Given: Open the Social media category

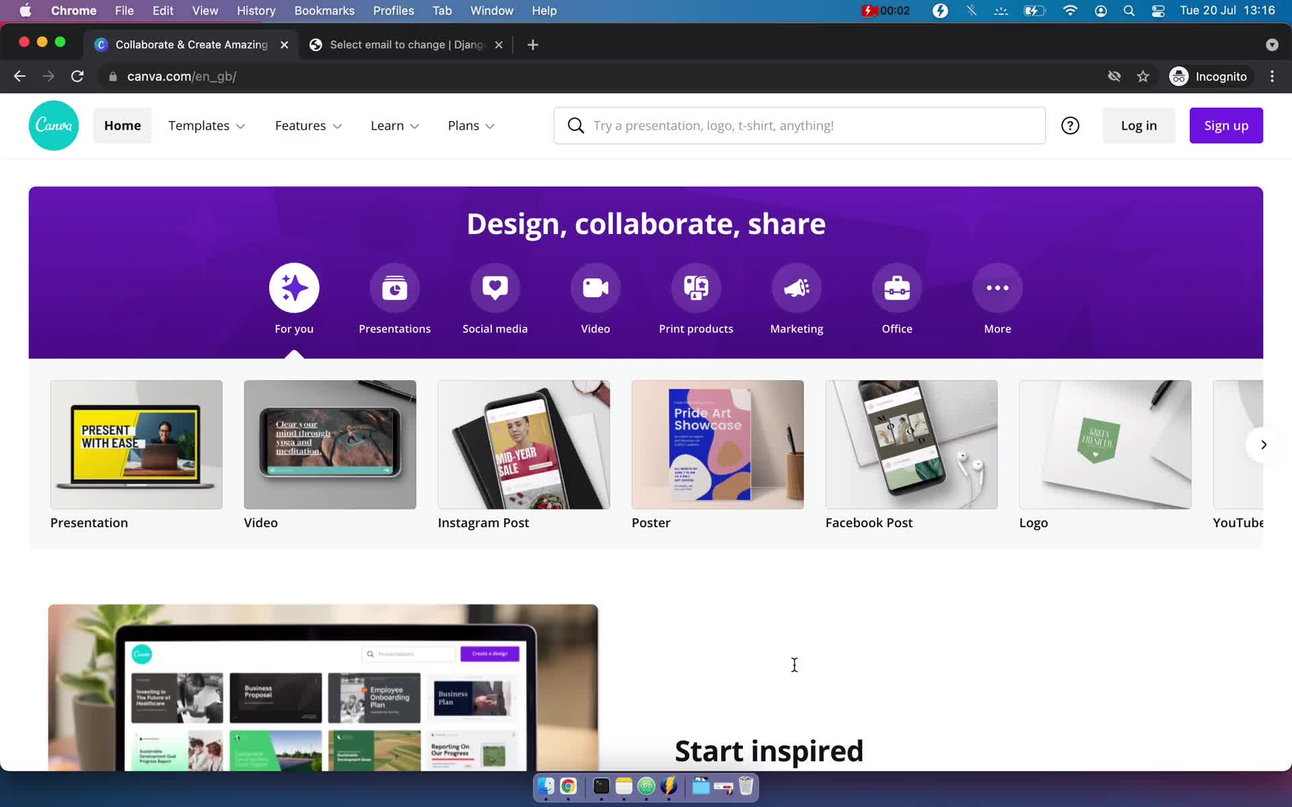Looking at the screenshot, I should pos(495,287).
